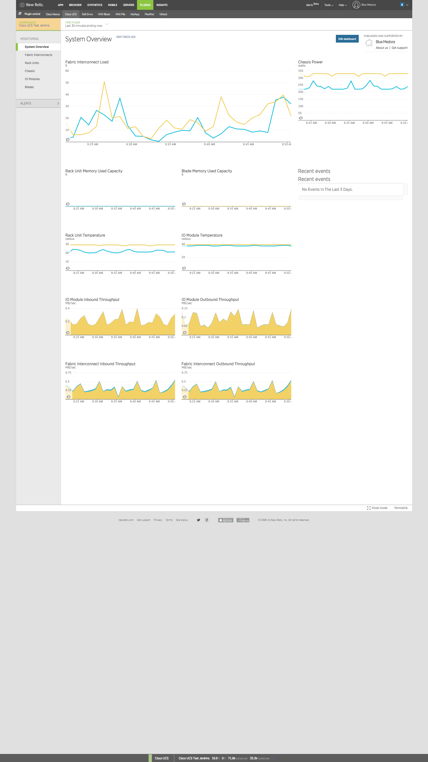Open Get support link beside About us
The width and height of the screenshot is (428, 762).
tap(399, 48)
